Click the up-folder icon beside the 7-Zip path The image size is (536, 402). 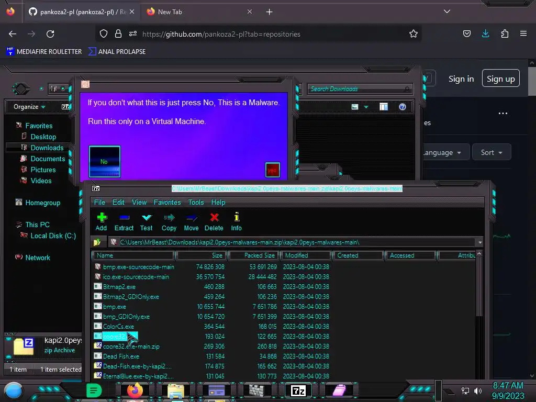point(97,242)
